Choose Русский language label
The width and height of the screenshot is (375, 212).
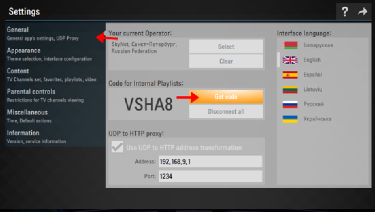(313, 104)
